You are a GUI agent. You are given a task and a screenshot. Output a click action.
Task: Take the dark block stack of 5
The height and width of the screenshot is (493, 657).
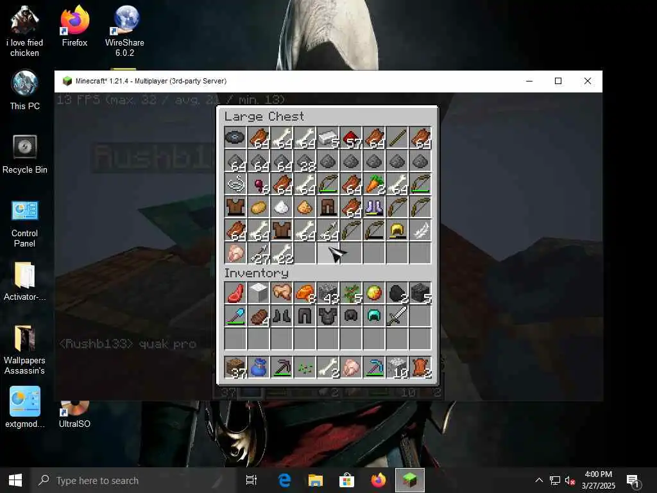pos(420,293)
